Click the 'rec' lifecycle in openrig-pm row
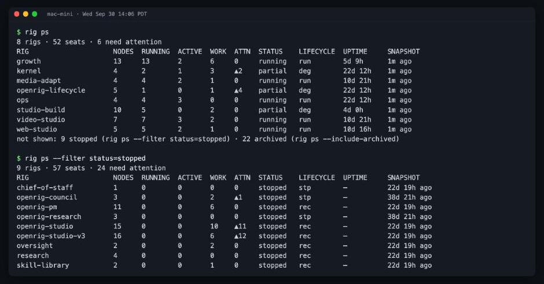Image resolution: width=544 pixels, height=284 pixels. [x=305, y=207]
